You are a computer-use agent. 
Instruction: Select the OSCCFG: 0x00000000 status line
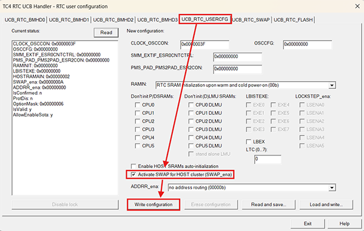[x=35, y=50]
